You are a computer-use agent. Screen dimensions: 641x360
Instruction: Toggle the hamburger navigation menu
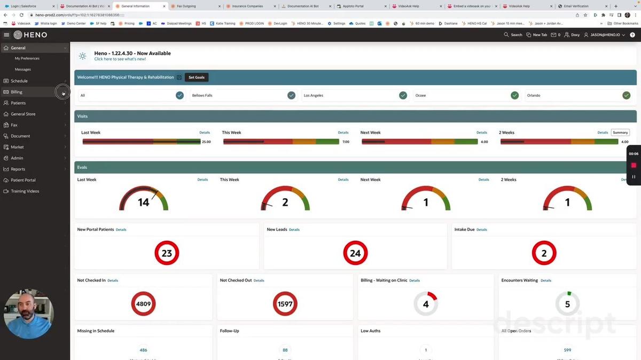pyautogui.click(x=6, y=35)
